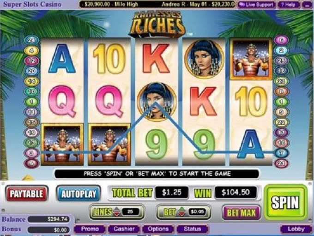Image resolution: width=314 pixels, height=236 pixels.
Task: Click payline 20 indicator on the left
Action: [31, 71]
